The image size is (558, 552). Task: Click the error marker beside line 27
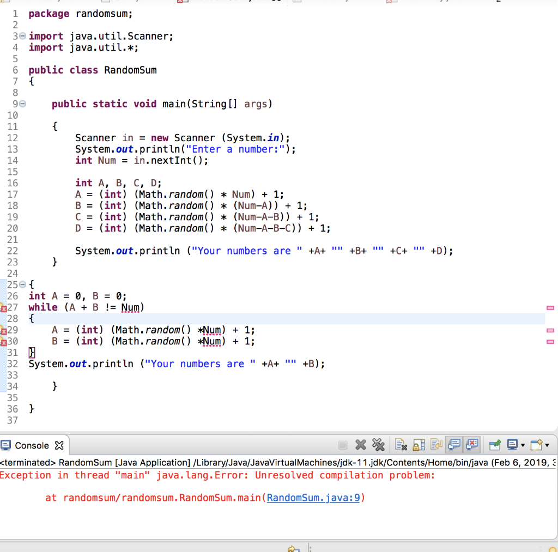pos(4,307)
